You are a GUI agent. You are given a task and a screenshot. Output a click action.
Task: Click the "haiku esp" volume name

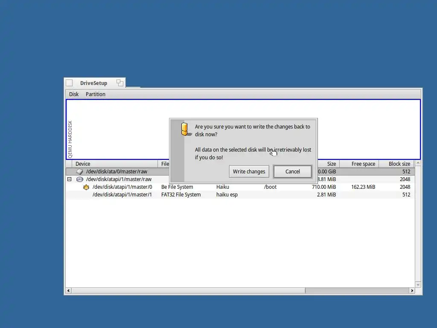(227, 195)
